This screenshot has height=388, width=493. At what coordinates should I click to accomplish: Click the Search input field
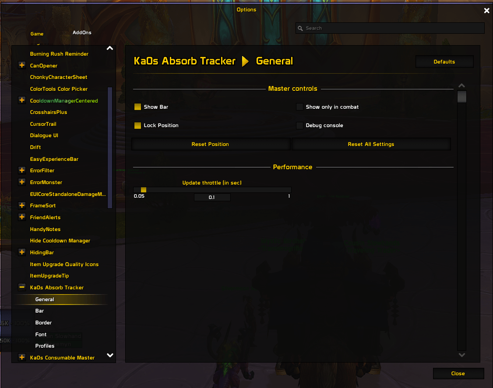(x=390, y=28)
